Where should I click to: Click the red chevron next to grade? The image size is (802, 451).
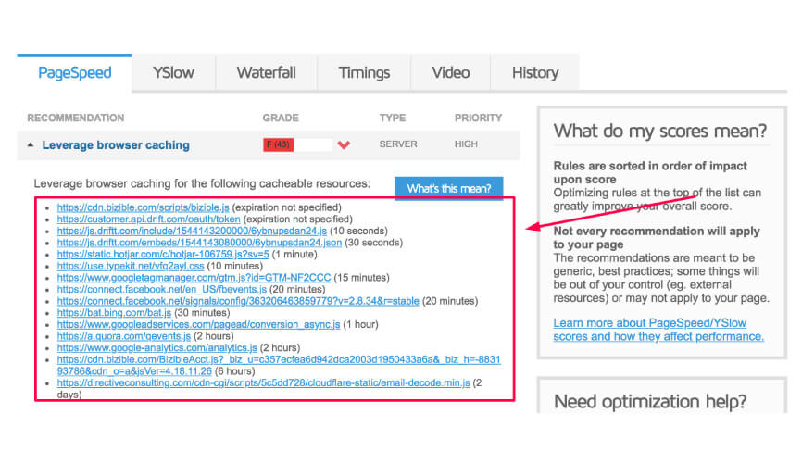point(345,145)
